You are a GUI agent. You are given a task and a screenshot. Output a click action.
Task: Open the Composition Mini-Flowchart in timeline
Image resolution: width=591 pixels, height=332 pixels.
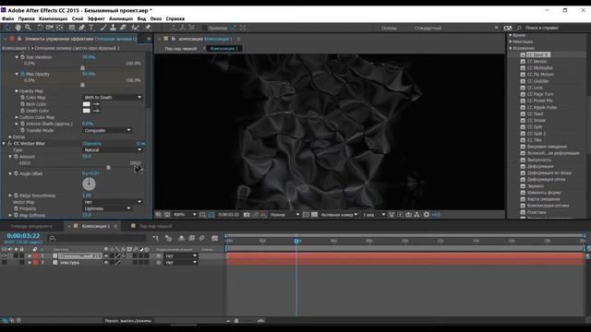click(156, 238)
